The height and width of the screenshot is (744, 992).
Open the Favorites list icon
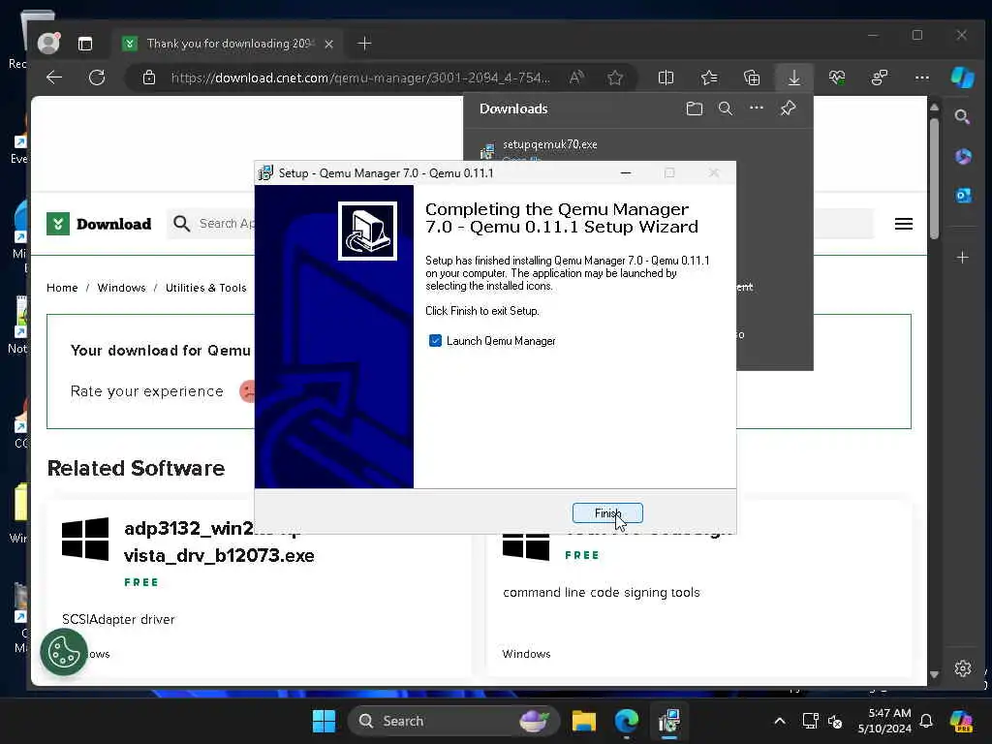pos(708,77)
